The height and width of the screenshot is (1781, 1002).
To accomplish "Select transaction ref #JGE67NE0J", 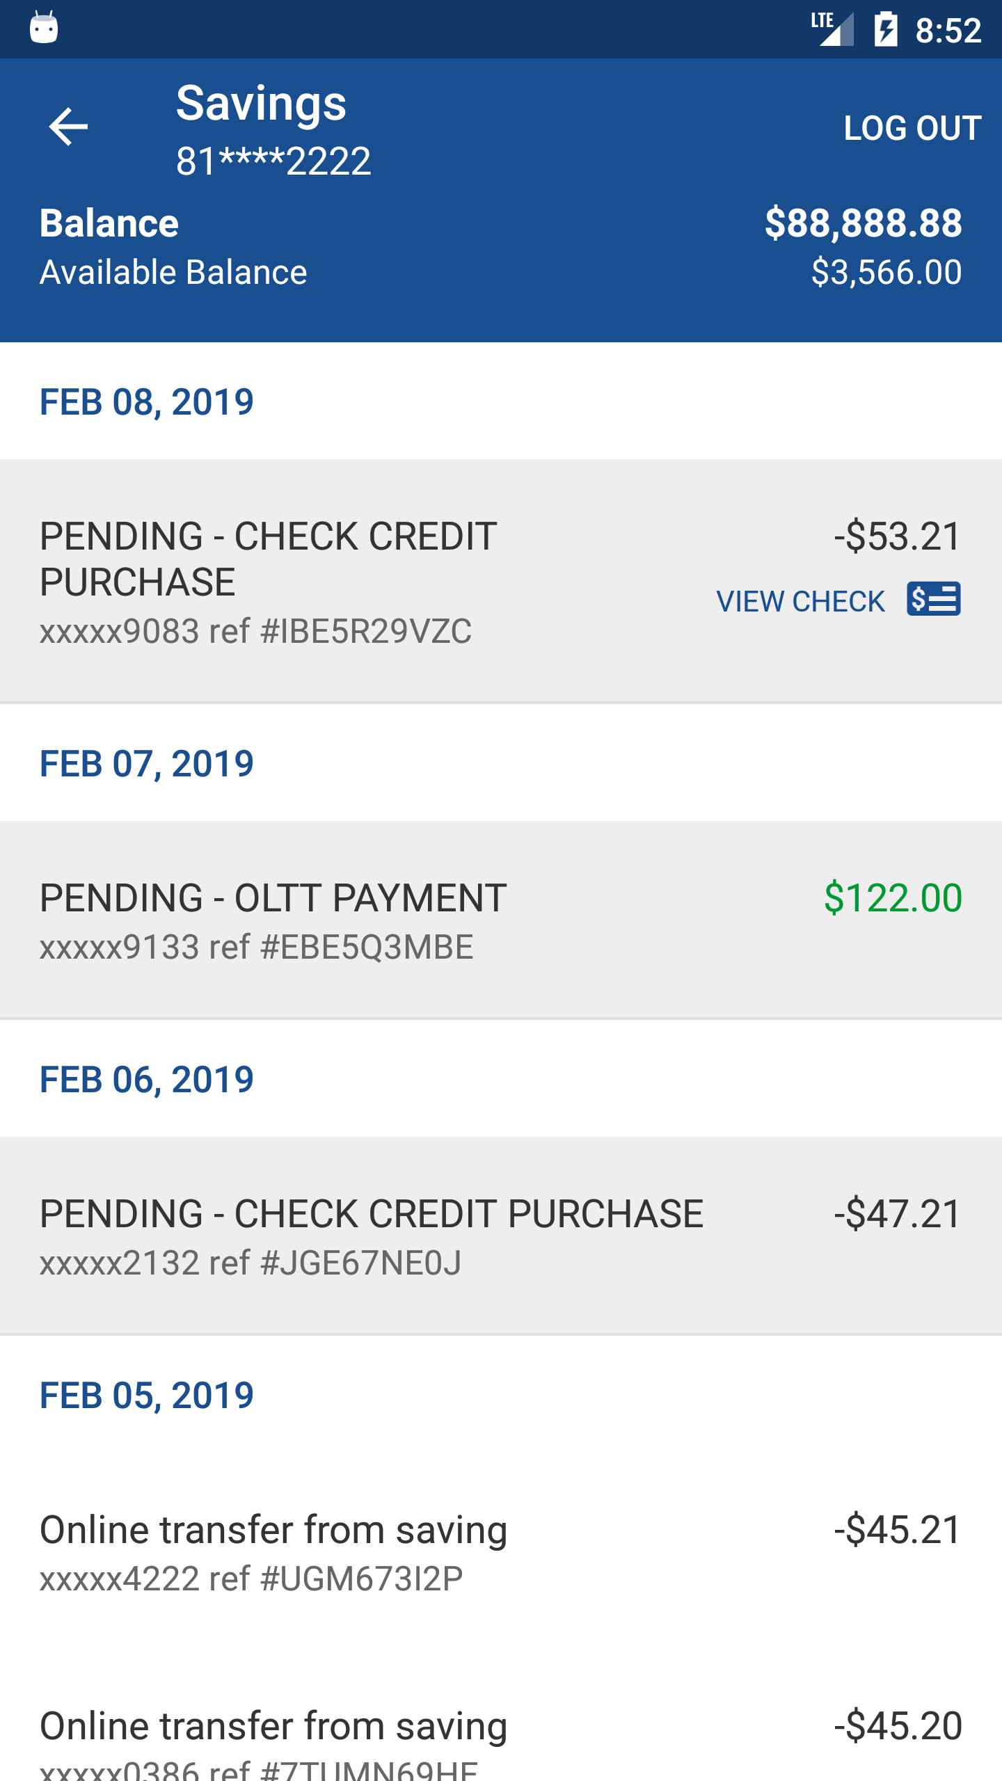I will pyautogui.click(x=501, y=1236).
